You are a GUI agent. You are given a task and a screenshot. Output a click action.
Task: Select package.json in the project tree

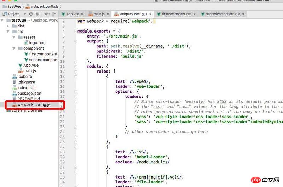click(x=29, y=93)
